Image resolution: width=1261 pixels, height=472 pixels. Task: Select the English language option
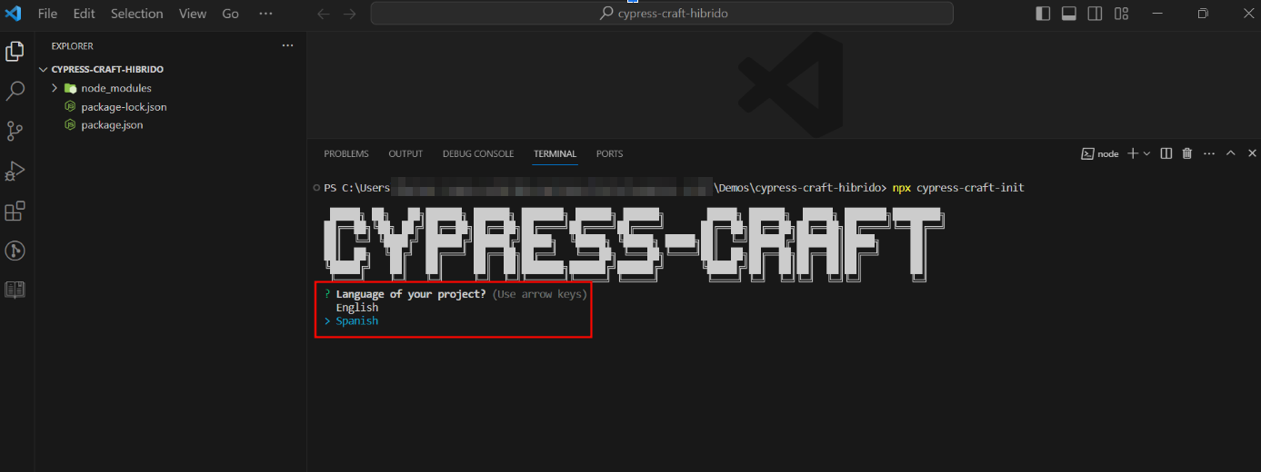tap(357, 308)
